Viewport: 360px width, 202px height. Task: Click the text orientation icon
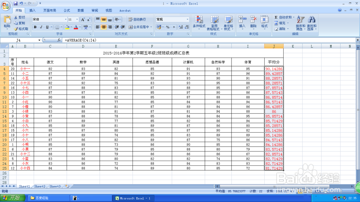pos(117,19)
